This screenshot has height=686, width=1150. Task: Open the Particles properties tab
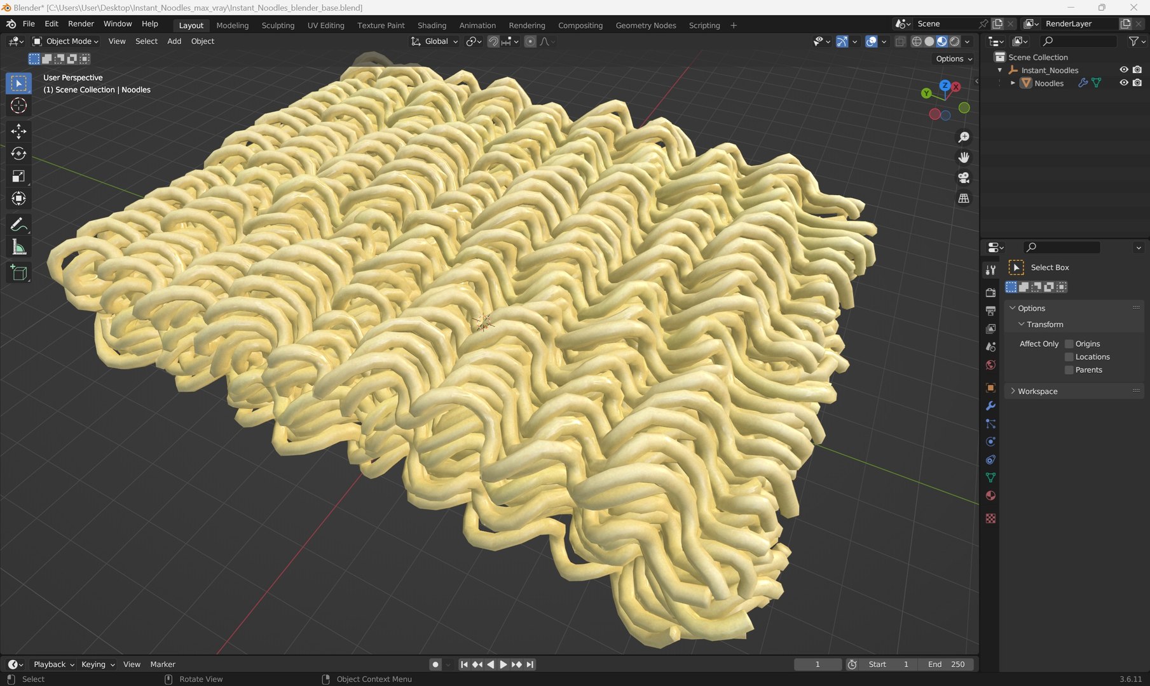(x=990, y=424)
